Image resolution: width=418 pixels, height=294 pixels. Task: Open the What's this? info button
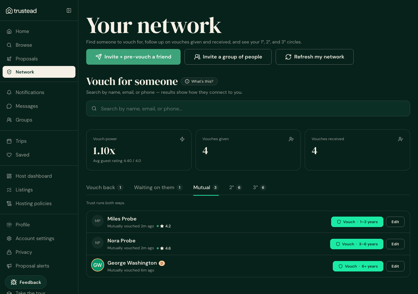tap(199, 81)
